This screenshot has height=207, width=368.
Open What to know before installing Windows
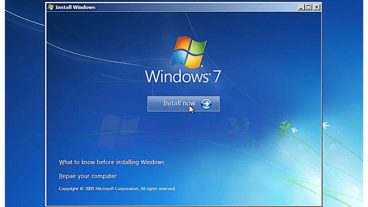click(111, 162)
